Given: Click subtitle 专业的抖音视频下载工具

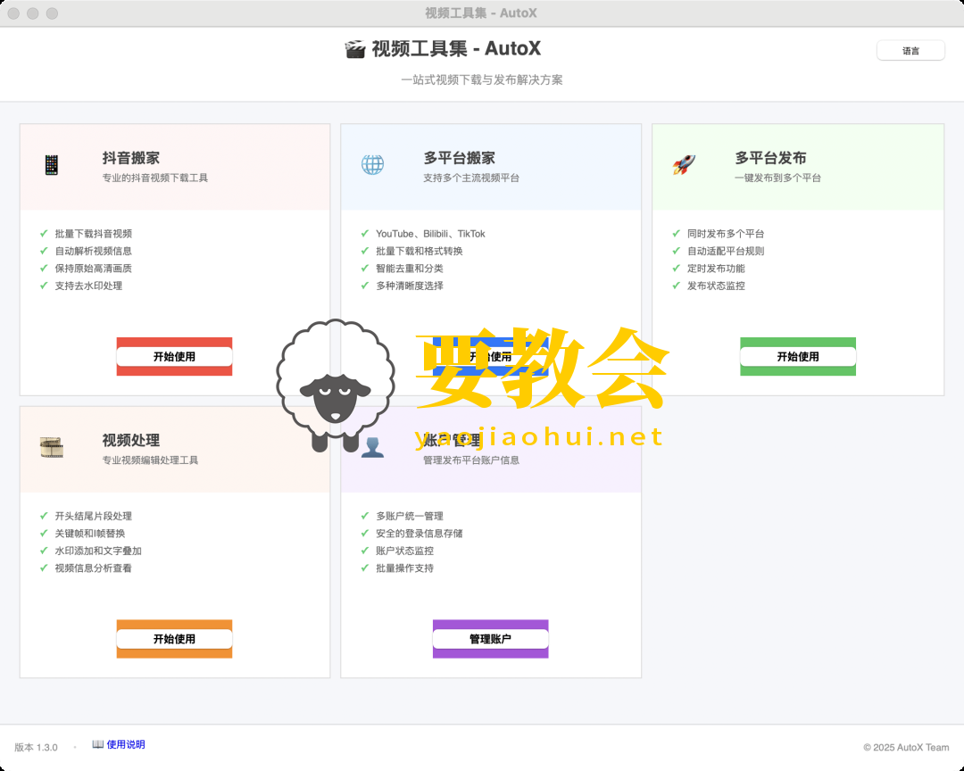Looking at the screenshot, I should (155, 178).
